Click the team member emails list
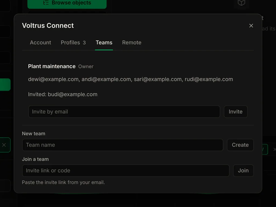 pos(130,79)
